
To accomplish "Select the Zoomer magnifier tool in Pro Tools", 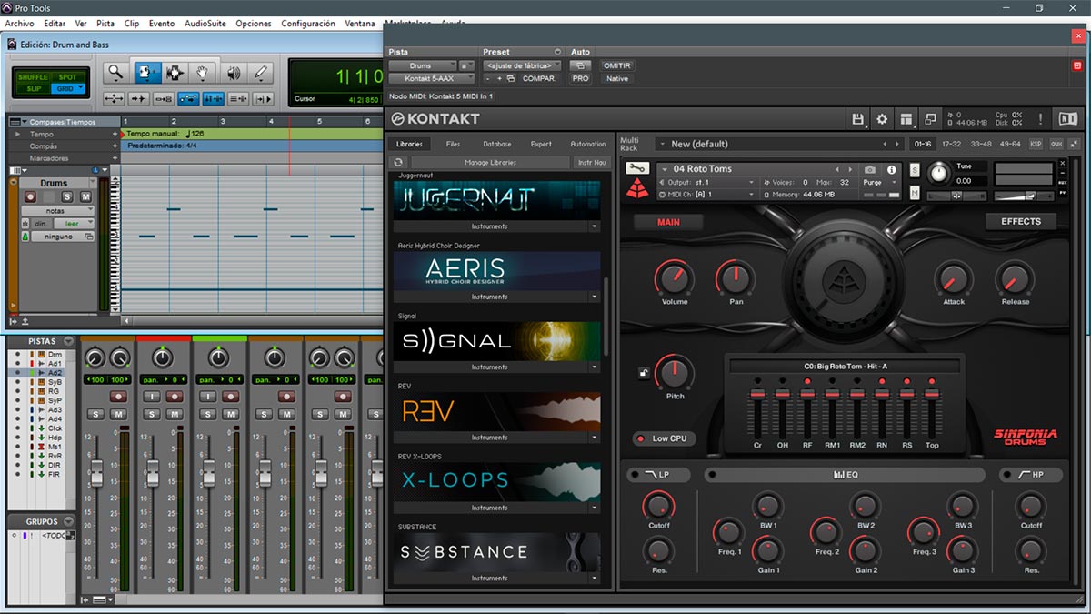I will click(115, 73).
